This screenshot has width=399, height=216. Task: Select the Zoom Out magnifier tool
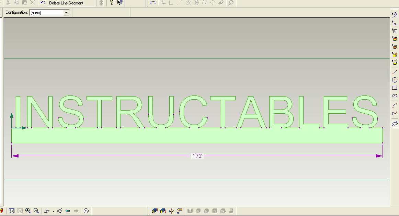(36, 211)
